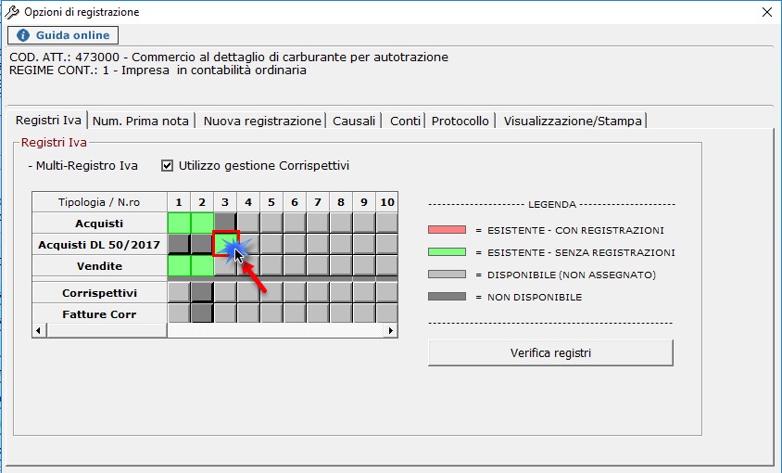The height and width of the screenshot is (473, 782).
Task: Click Acquisti register 8 cell
Action: pos(341,223)
